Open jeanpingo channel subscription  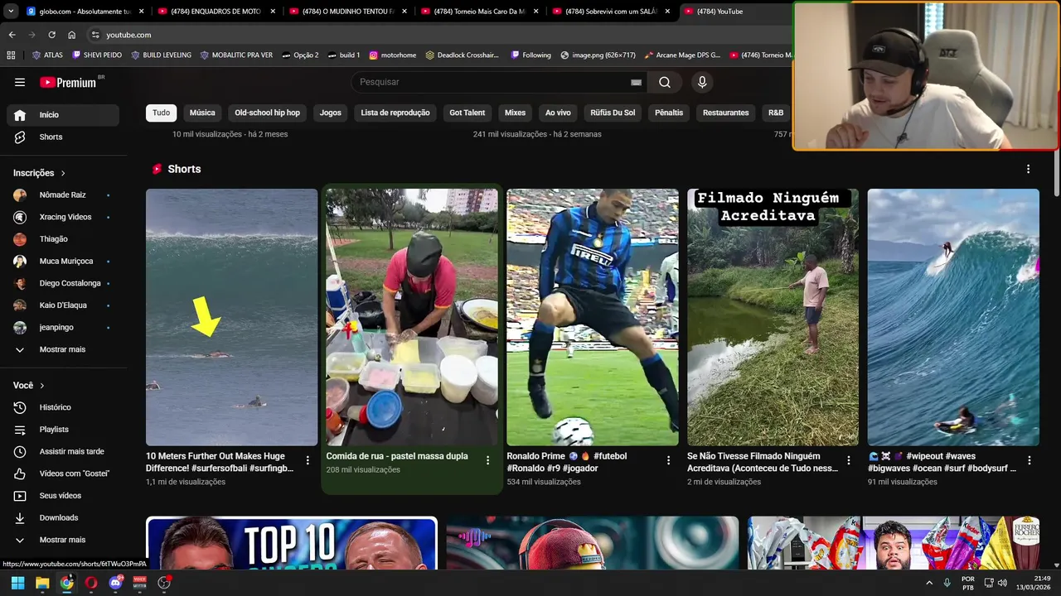click(x=63, y=327)
